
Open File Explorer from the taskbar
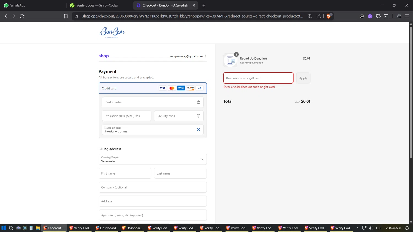pos(38,228)
